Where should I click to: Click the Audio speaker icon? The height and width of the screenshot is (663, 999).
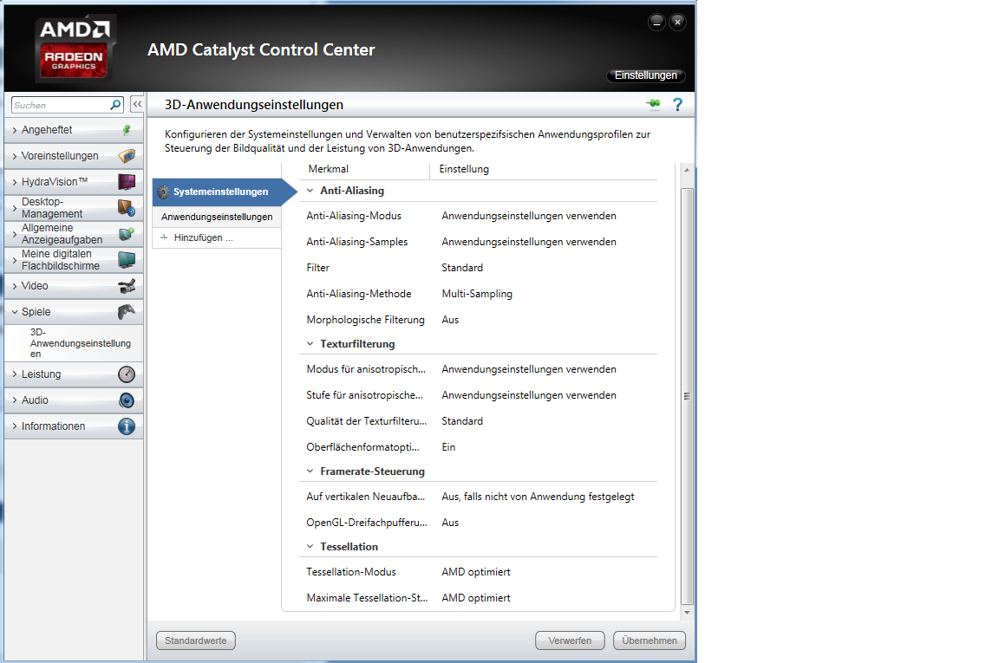[x=127, y=400]
